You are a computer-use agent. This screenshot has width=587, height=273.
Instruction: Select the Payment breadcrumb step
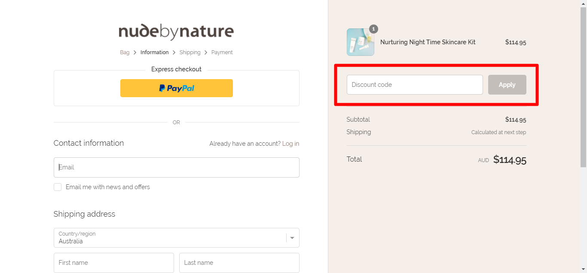point(222,52)
